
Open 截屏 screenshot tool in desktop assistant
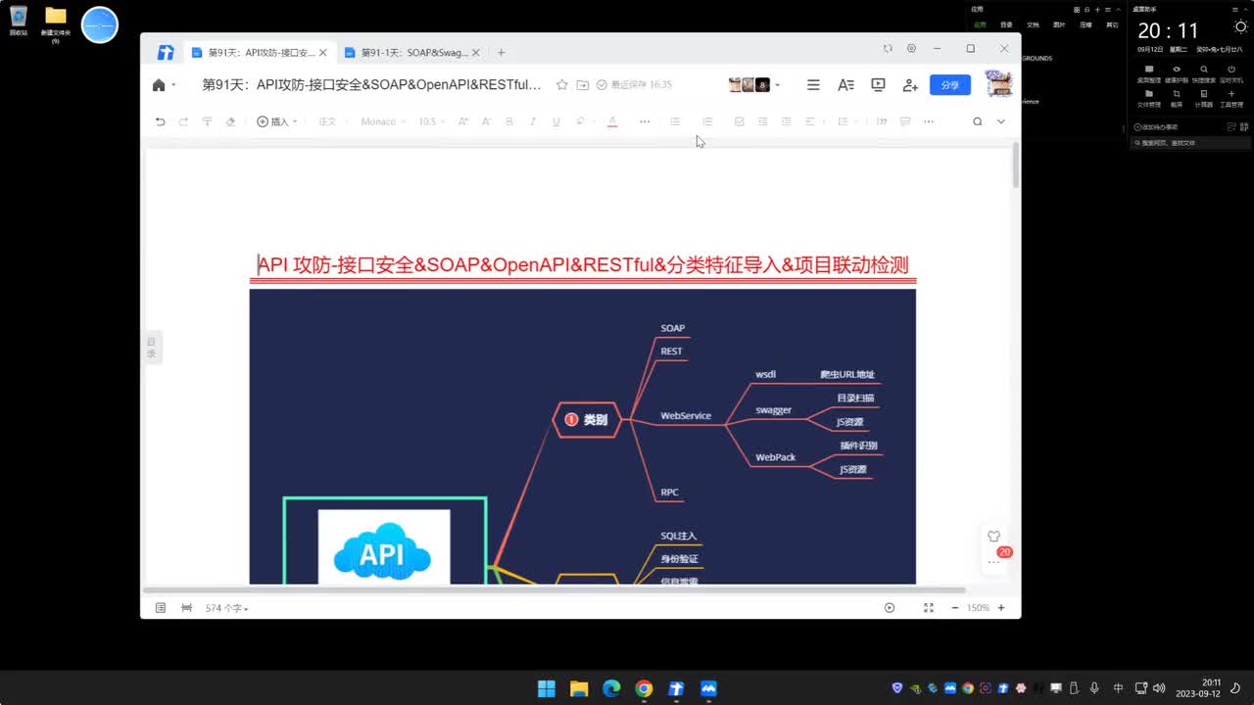click(1177, 99)
